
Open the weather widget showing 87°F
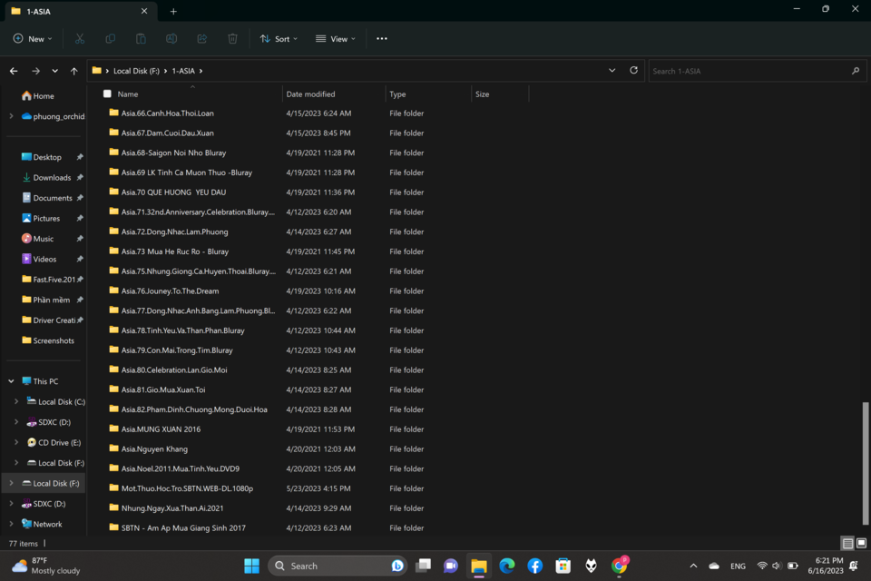point(46,566)
